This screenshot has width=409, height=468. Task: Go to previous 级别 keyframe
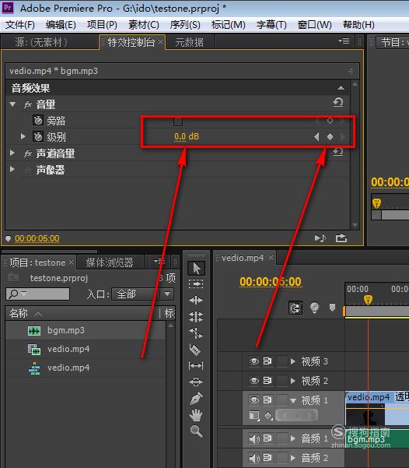click(x=316, y=137)
